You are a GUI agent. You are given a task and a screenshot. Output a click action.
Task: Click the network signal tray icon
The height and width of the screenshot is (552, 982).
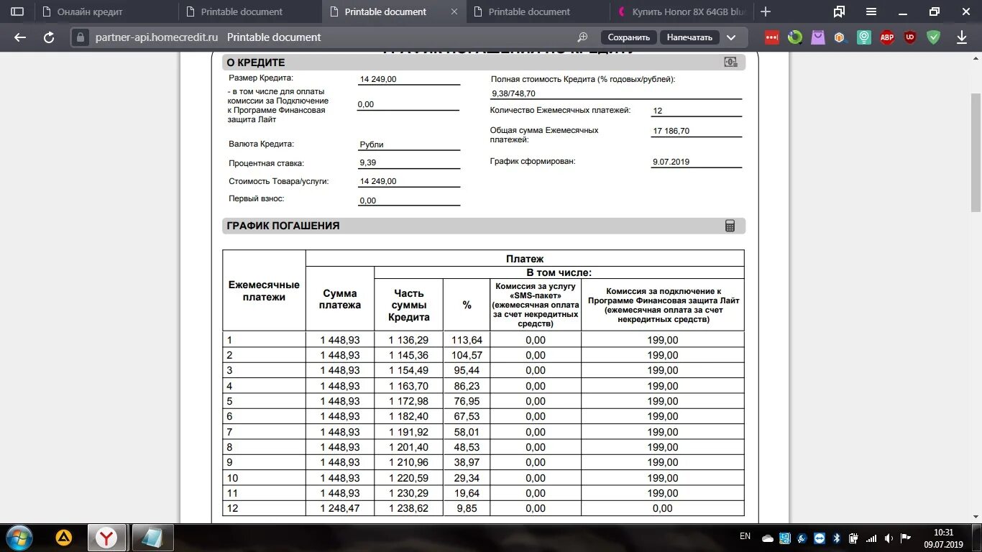pyautogui.click(x=871, y=538)
